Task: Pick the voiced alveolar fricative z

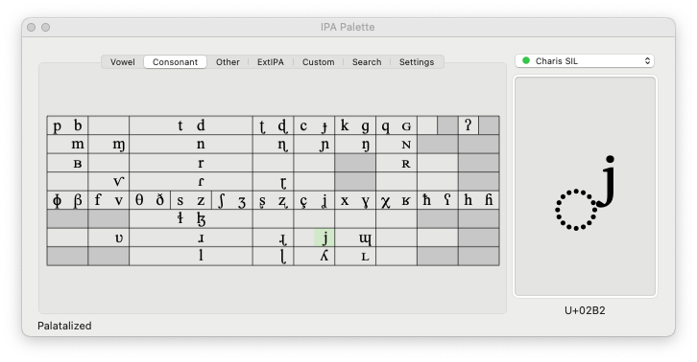Action: pyautogui.click(x=201, y=200)
